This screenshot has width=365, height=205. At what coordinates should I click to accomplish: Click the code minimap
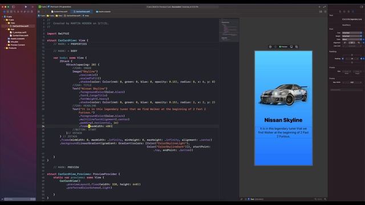pos(229,30)
